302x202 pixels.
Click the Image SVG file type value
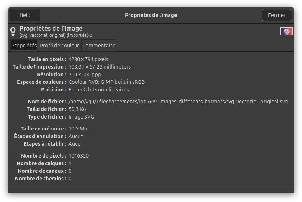(x=81, y=117)
